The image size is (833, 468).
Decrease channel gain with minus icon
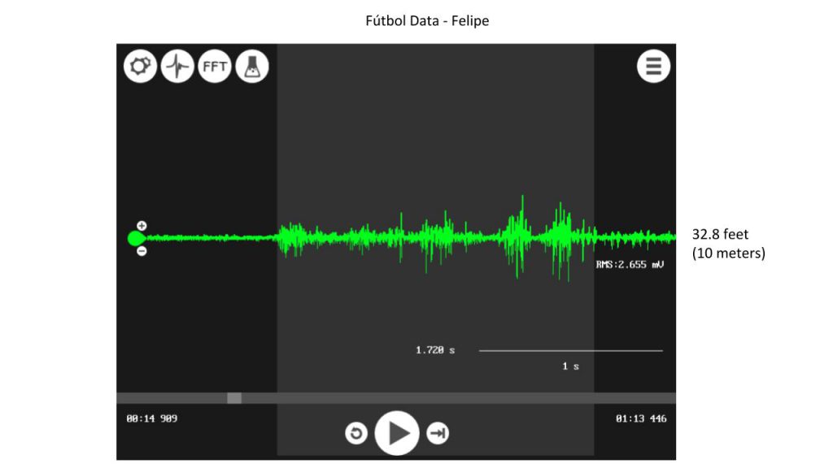tap(142, 251)
